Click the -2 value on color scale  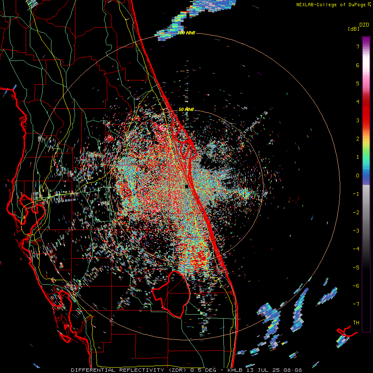click(356, 213)
